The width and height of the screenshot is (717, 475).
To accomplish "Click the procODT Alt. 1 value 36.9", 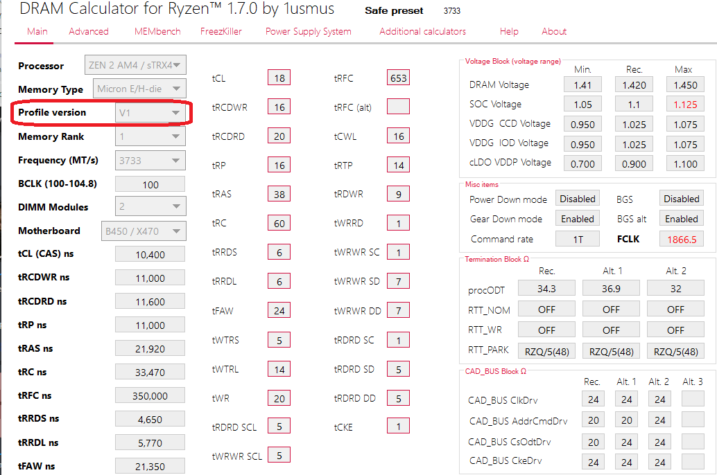I will point(611,289).
